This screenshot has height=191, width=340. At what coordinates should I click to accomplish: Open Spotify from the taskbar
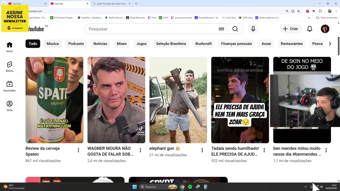[190, 187]
